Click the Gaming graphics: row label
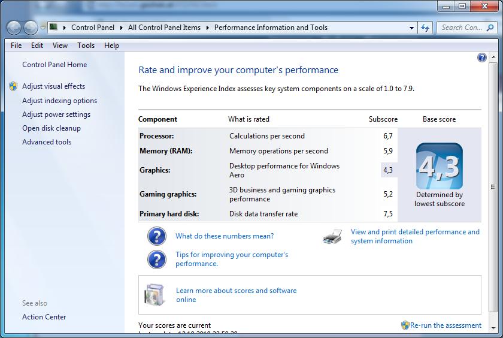503x338 pixels. pyautogui.click(x=168, y=194)
